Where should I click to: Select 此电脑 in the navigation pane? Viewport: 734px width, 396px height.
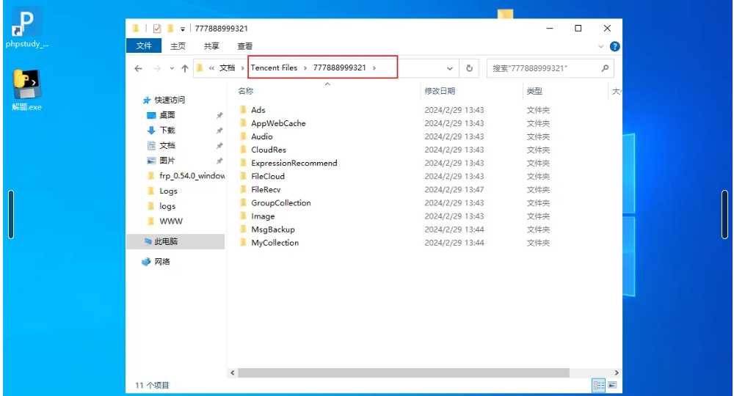pos(166,241)
